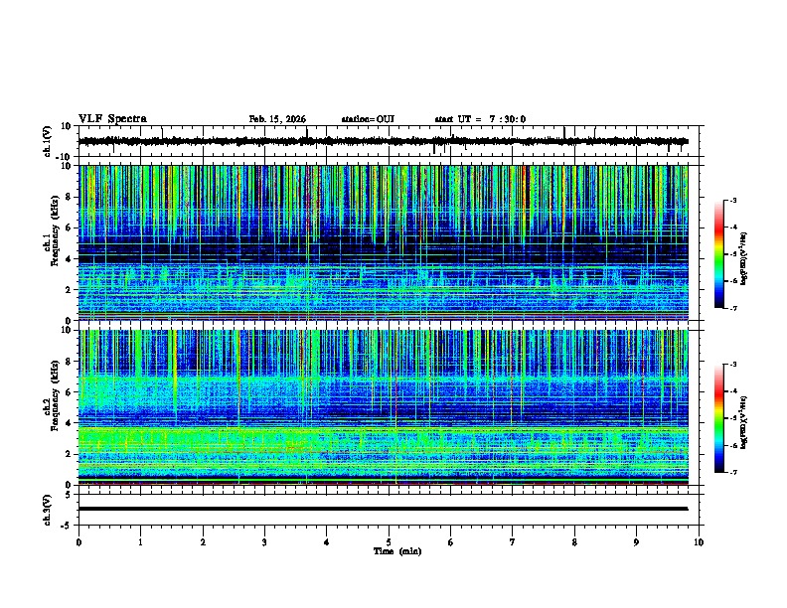Select the "start UT = 7:30:0" header text

pos(480,119)
